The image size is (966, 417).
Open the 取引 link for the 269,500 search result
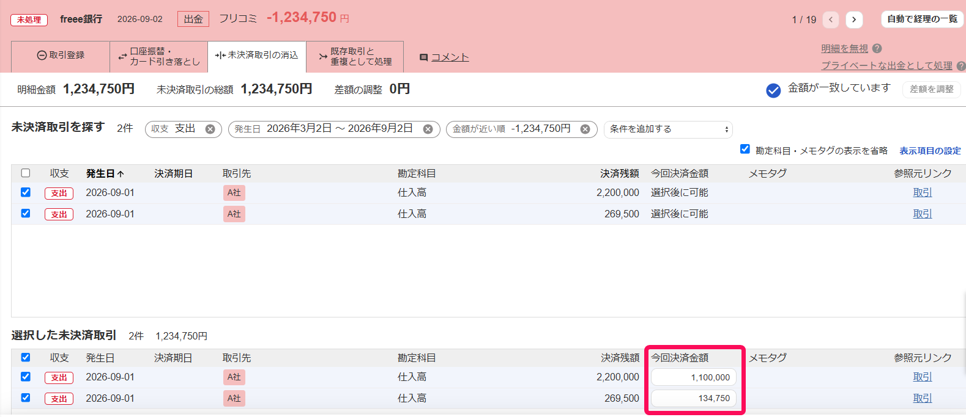(x=923, y=214)
